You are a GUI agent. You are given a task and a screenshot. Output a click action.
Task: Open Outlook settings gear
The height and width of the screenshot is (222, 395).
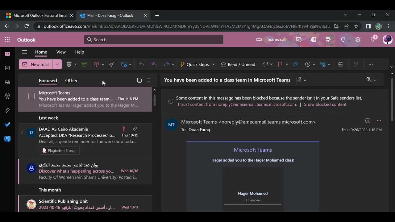tap(358, 39)
